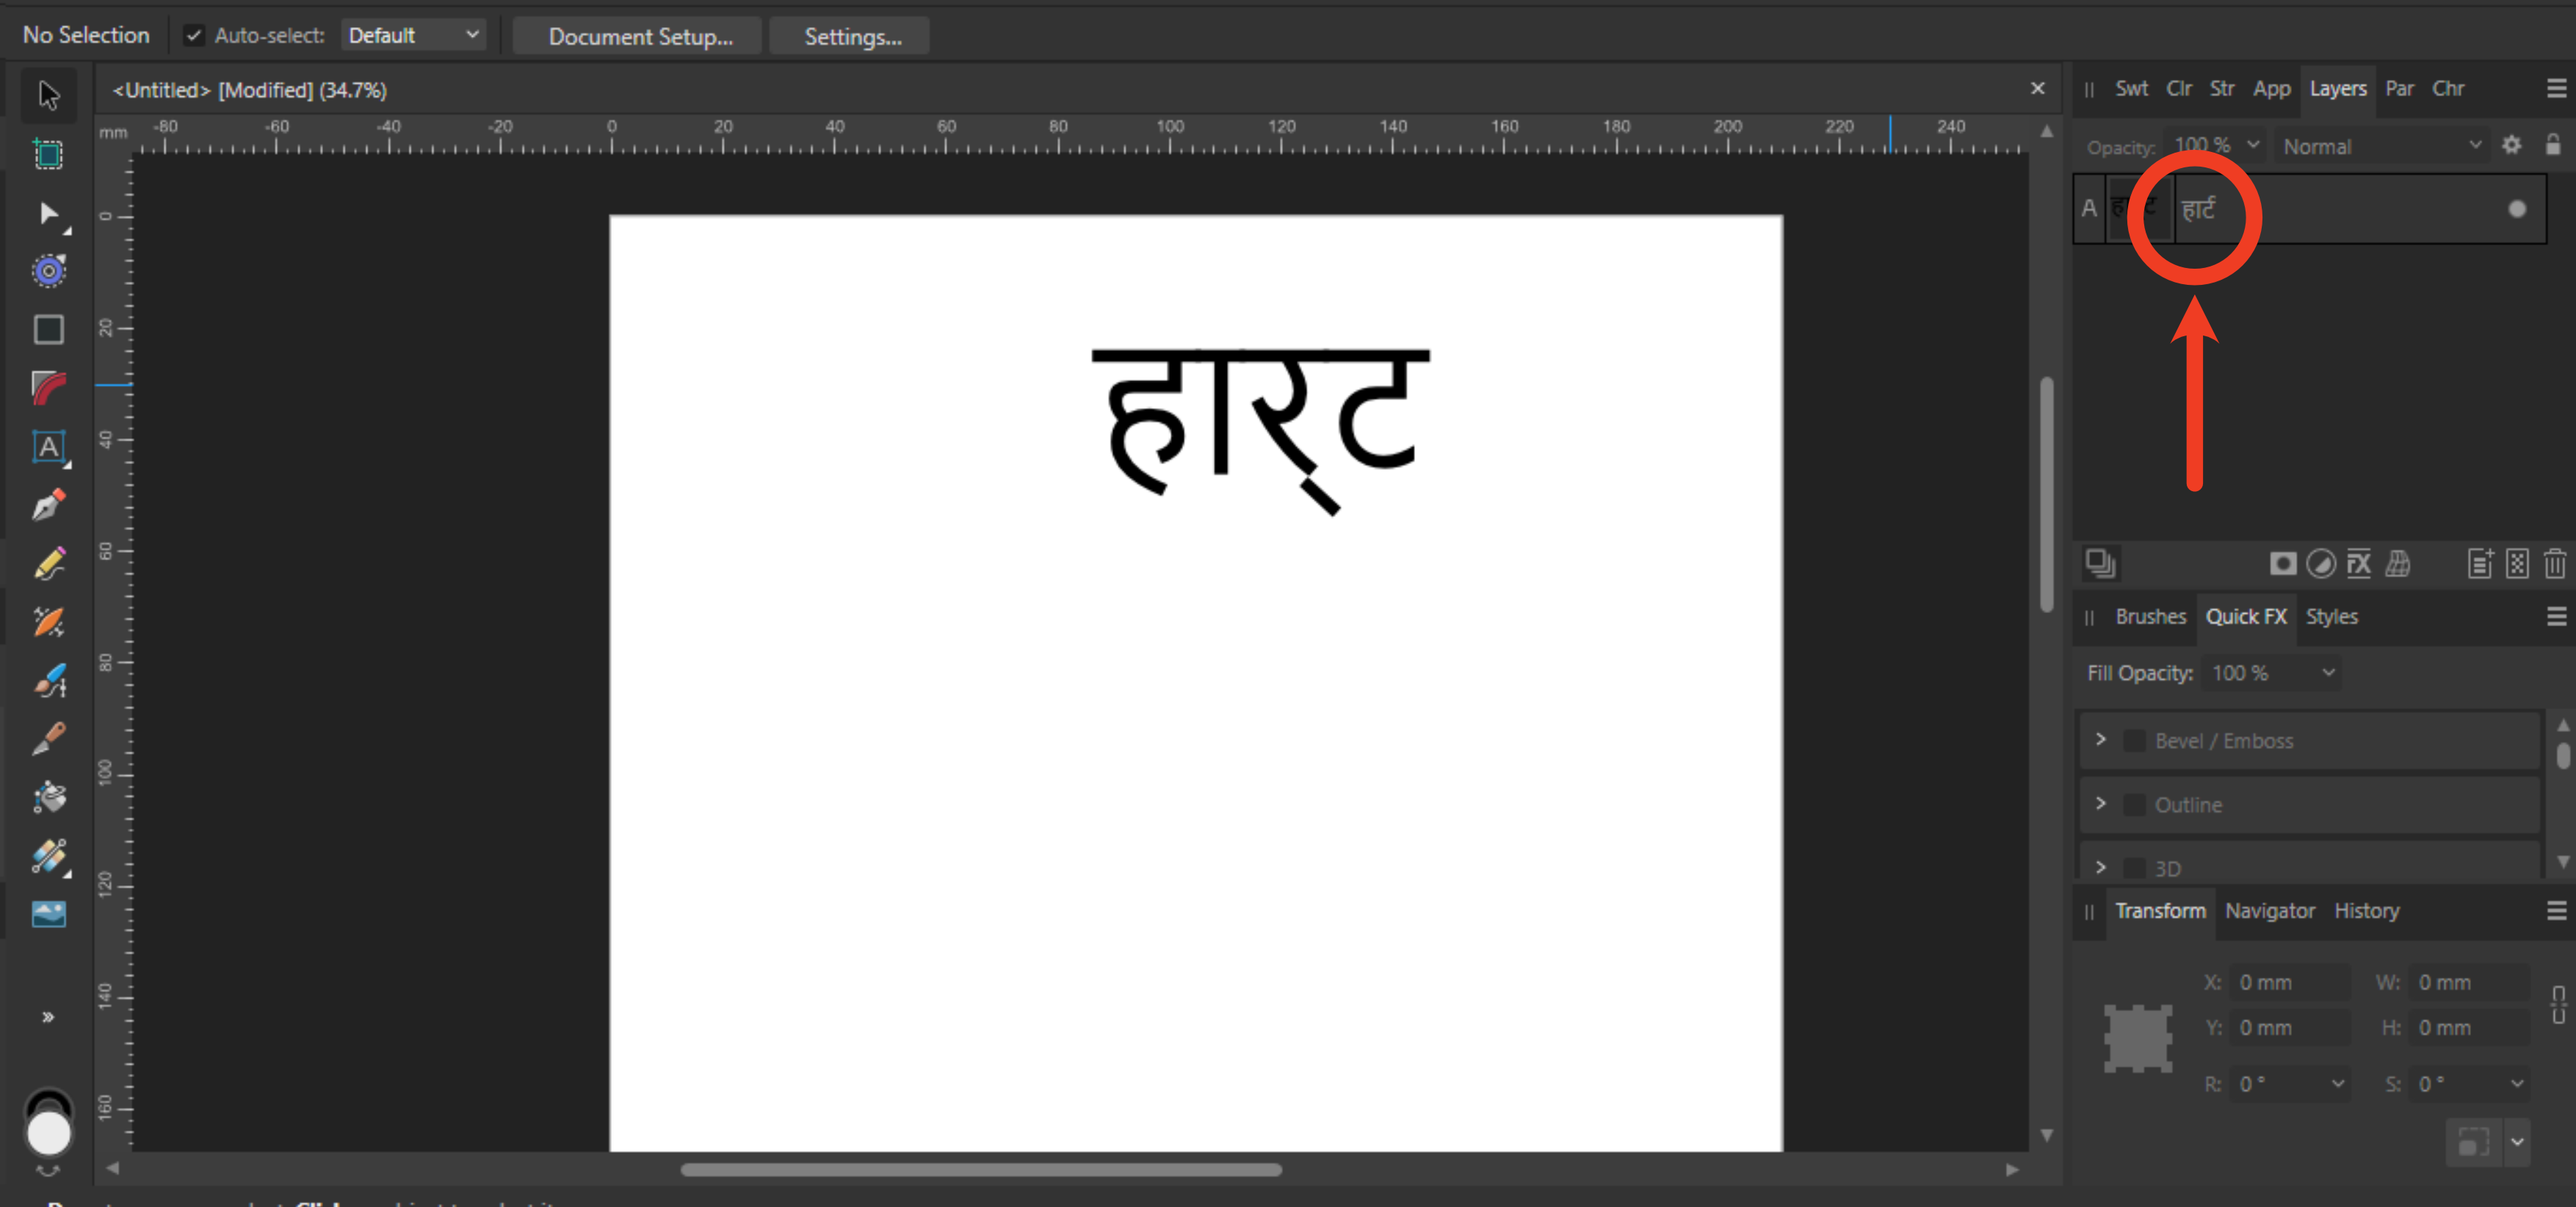Select the Artistic Text tool
This screenshot has height=1207, width=2576.
(x=48, y=446)
